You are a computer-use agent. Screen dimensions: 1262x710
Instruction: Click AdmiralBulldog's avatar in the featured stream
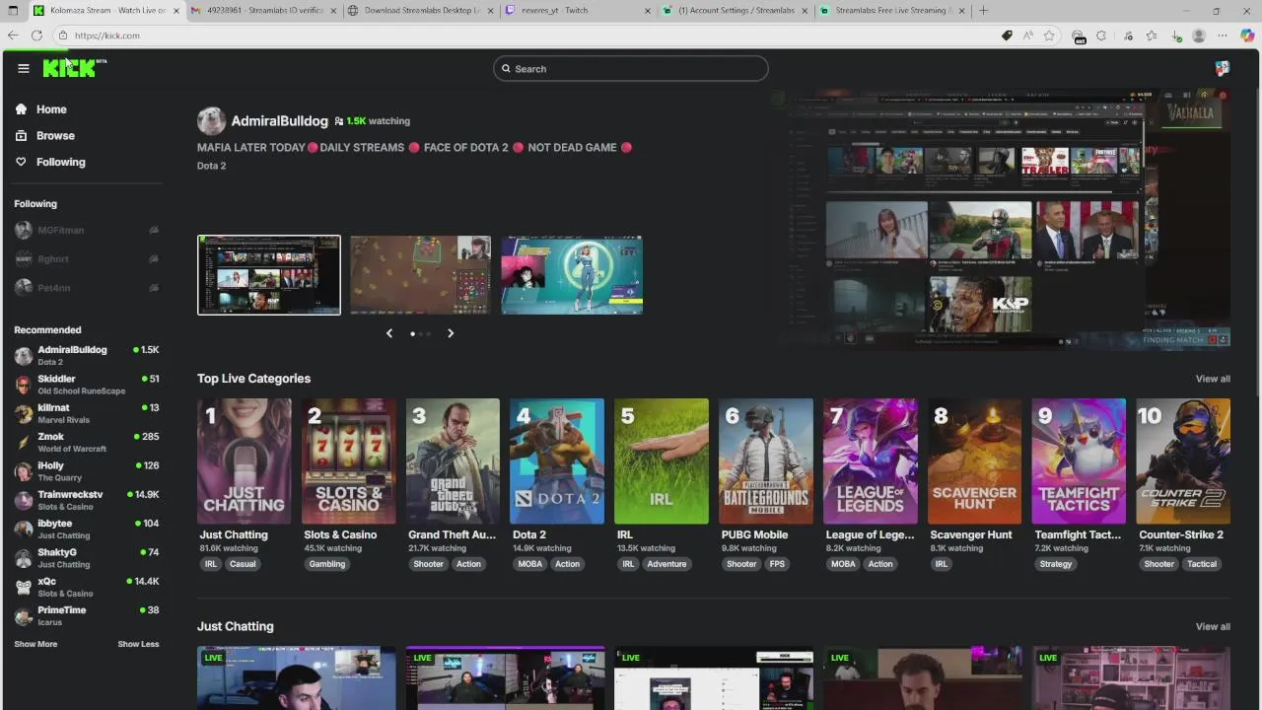tap(211, 120)
